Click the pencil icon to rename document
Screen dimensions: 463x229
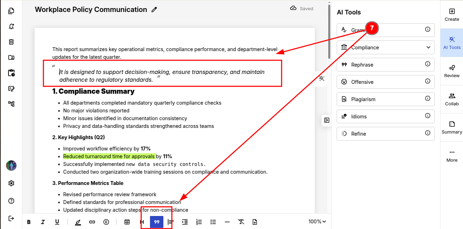click(x=154, y=10)
